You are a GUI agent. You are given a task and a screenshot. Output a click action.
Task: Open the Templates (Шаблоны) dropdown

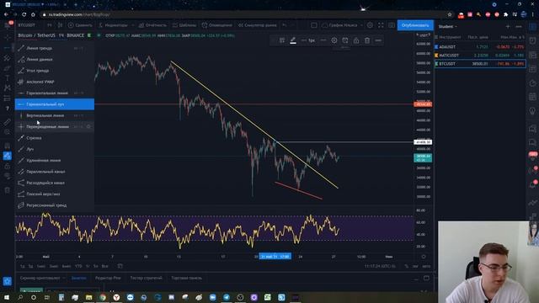[x=184, y=25]
